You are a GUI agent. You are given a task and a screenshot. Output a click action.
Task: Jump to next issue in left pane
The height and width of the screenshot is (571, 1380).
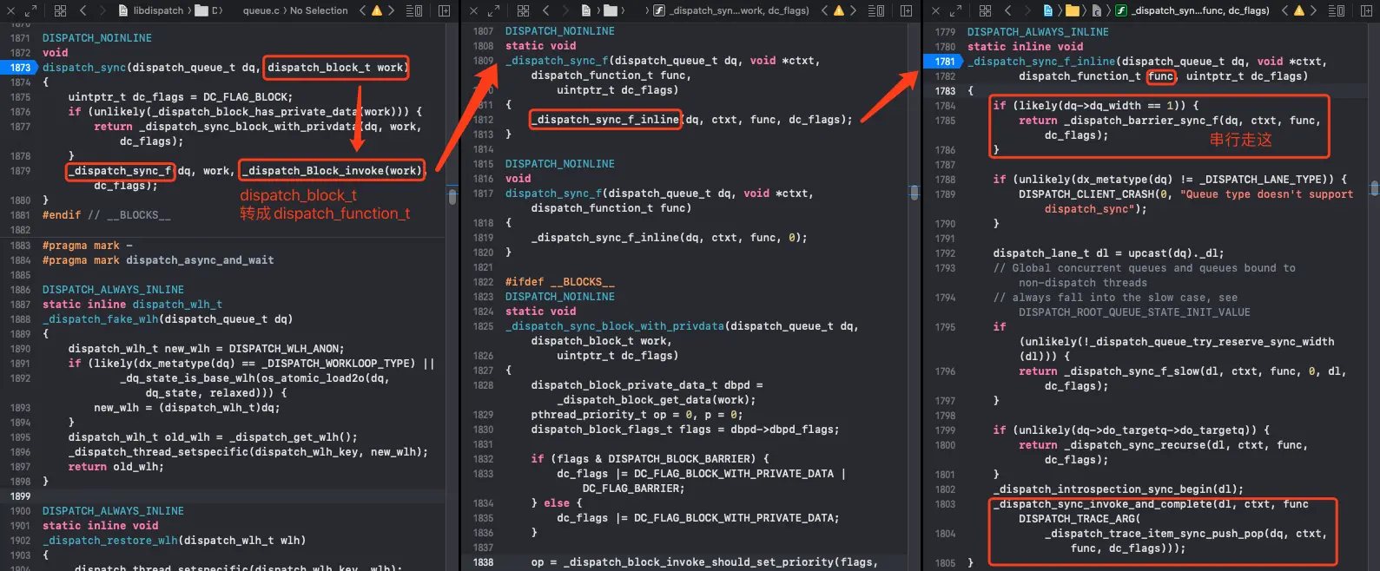(392, 10)
